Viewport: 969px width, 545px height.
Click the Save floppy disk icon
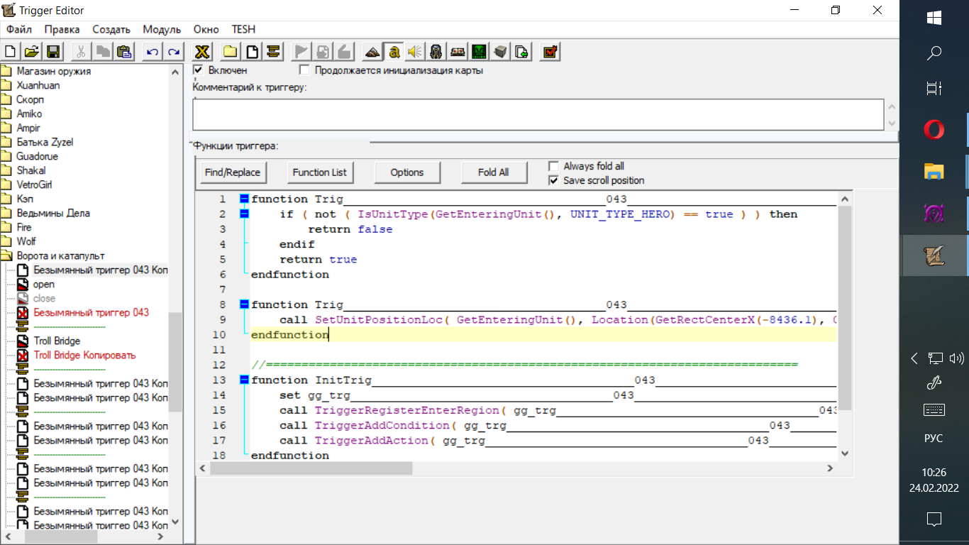click(x=53, y=51)
